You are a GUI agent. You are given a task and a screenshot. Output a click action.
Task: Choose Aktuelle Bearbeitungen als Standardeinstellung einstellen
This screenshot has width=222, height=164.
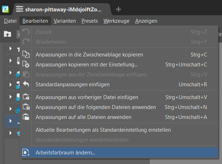[119, 130]
